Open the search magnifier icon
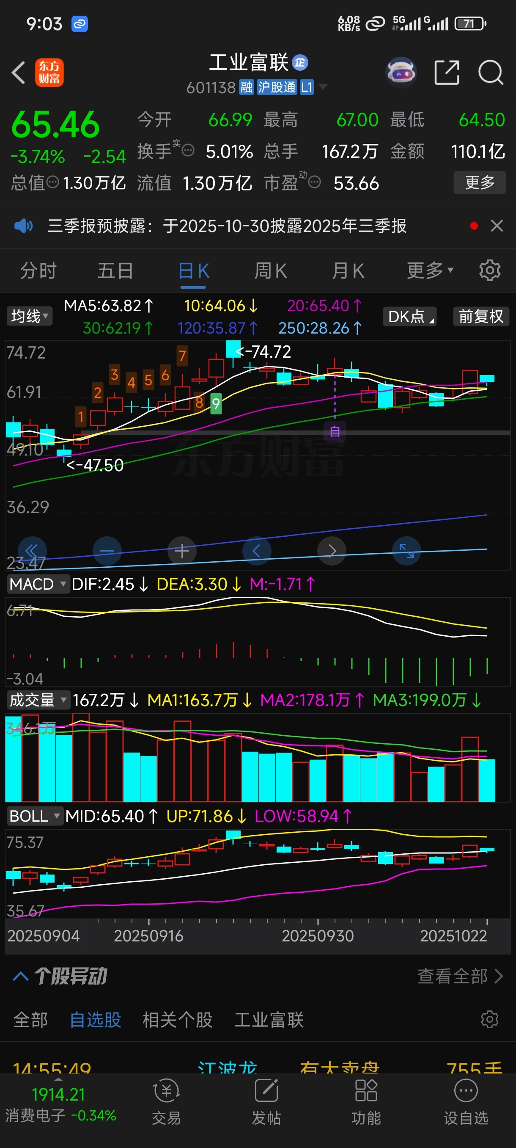 pos(491,73)
